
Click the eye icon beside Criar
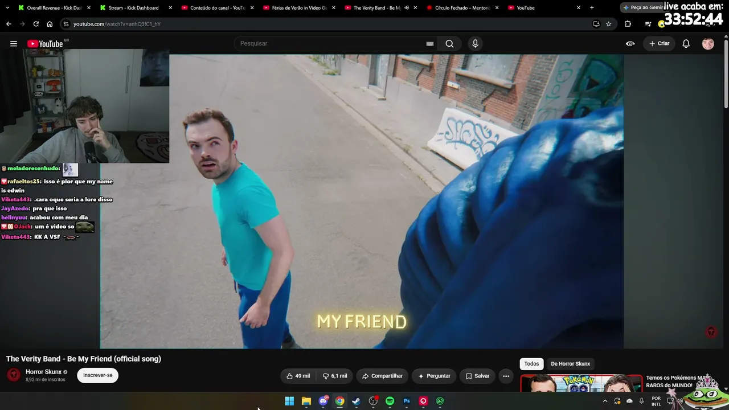[630, 44]
